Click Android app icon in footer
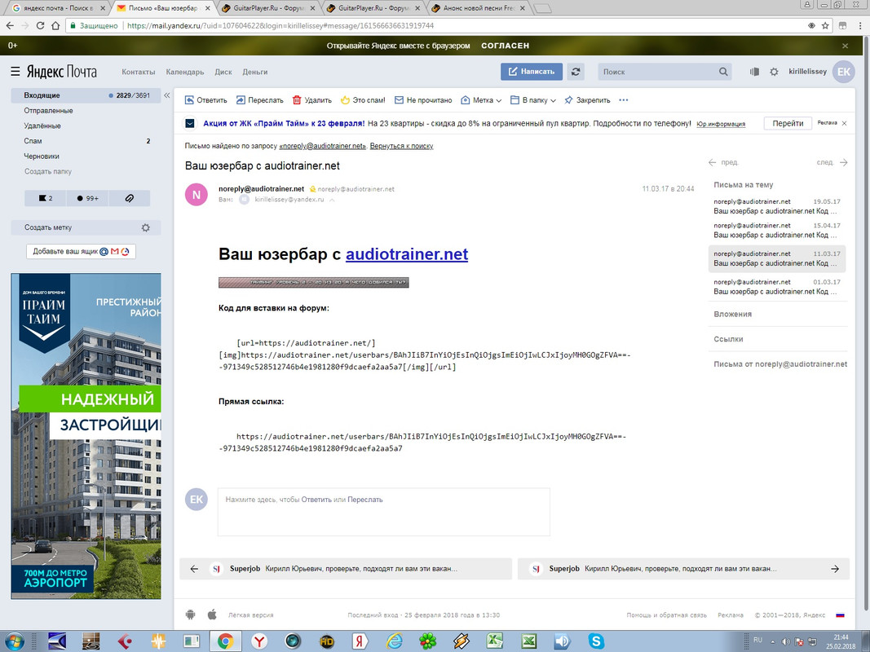This screenshot has width=870, height=652. pyautogui.click(x=190, y=615)
